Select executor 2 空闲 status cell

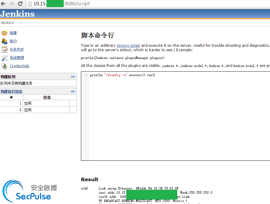[x=46, y=110]
